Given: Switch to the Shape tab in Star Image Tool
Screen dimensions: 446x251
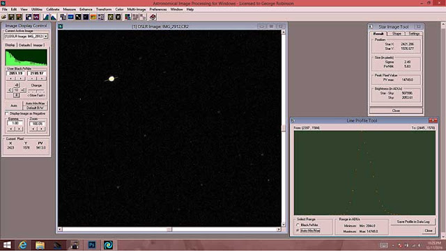Looking at the screenshot, I should pyautogui.click(x=397, y=33).
